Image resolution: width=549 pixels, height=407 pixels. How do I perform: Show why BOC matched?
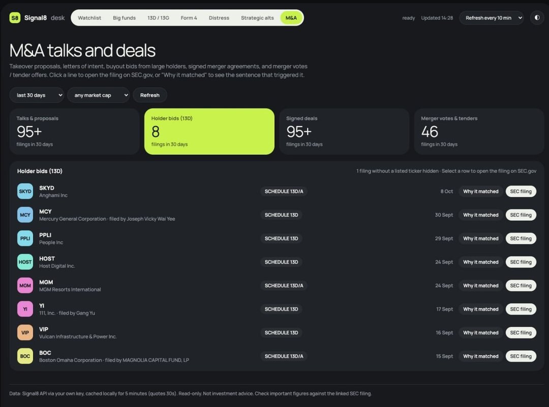[x=481, y=356]
